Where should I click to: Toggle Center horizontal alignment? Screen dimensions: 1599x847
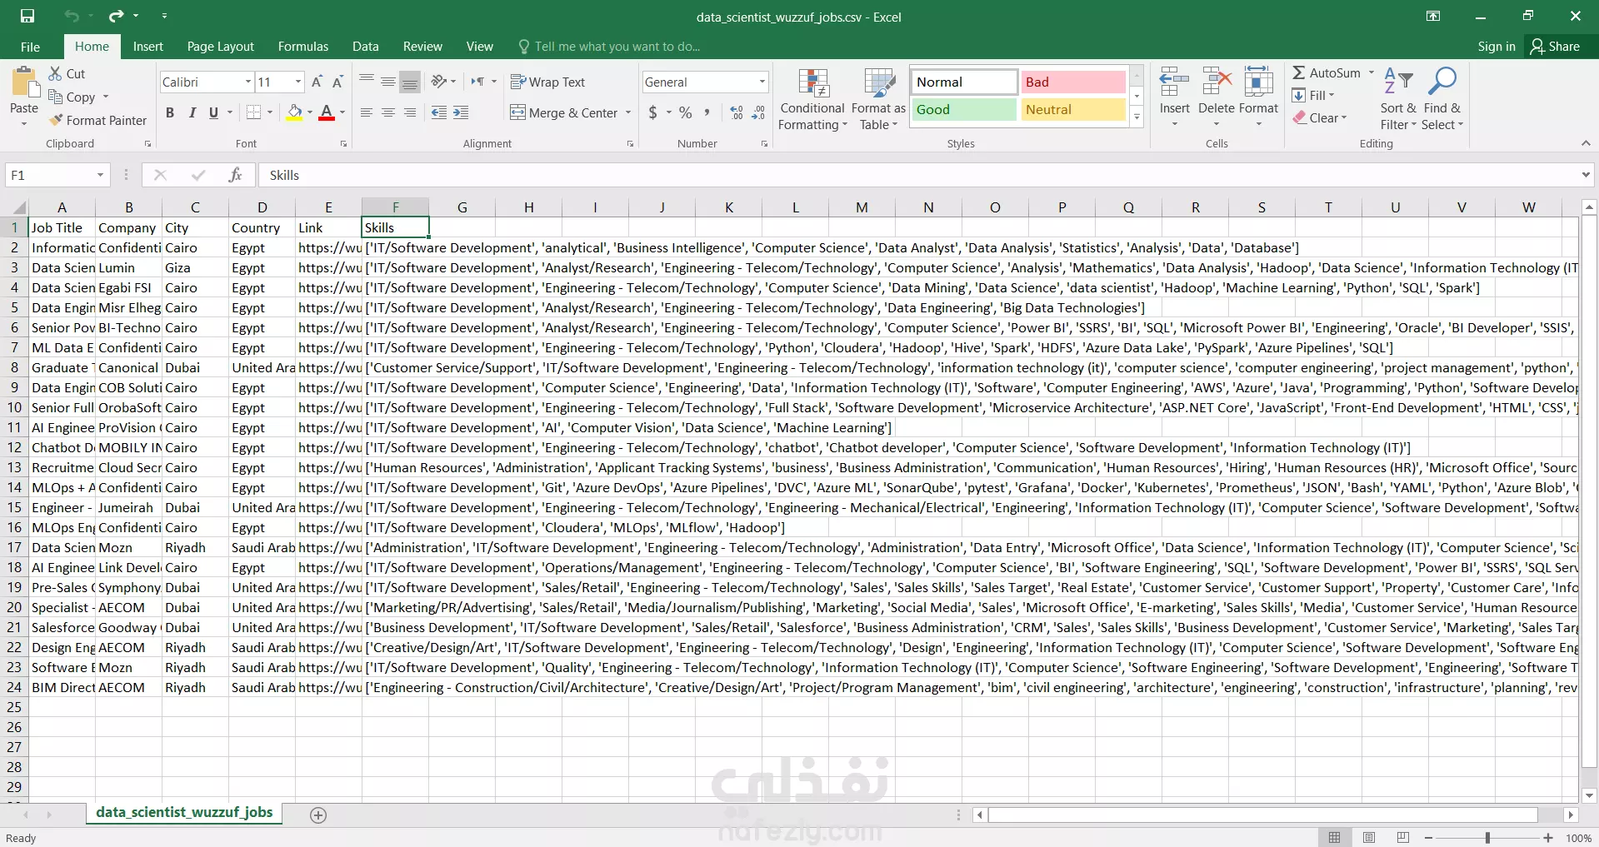[387, 112]
